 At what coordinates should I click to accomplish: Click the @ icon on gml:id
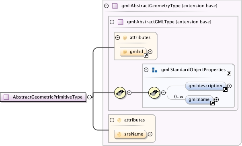click(125, 52)
